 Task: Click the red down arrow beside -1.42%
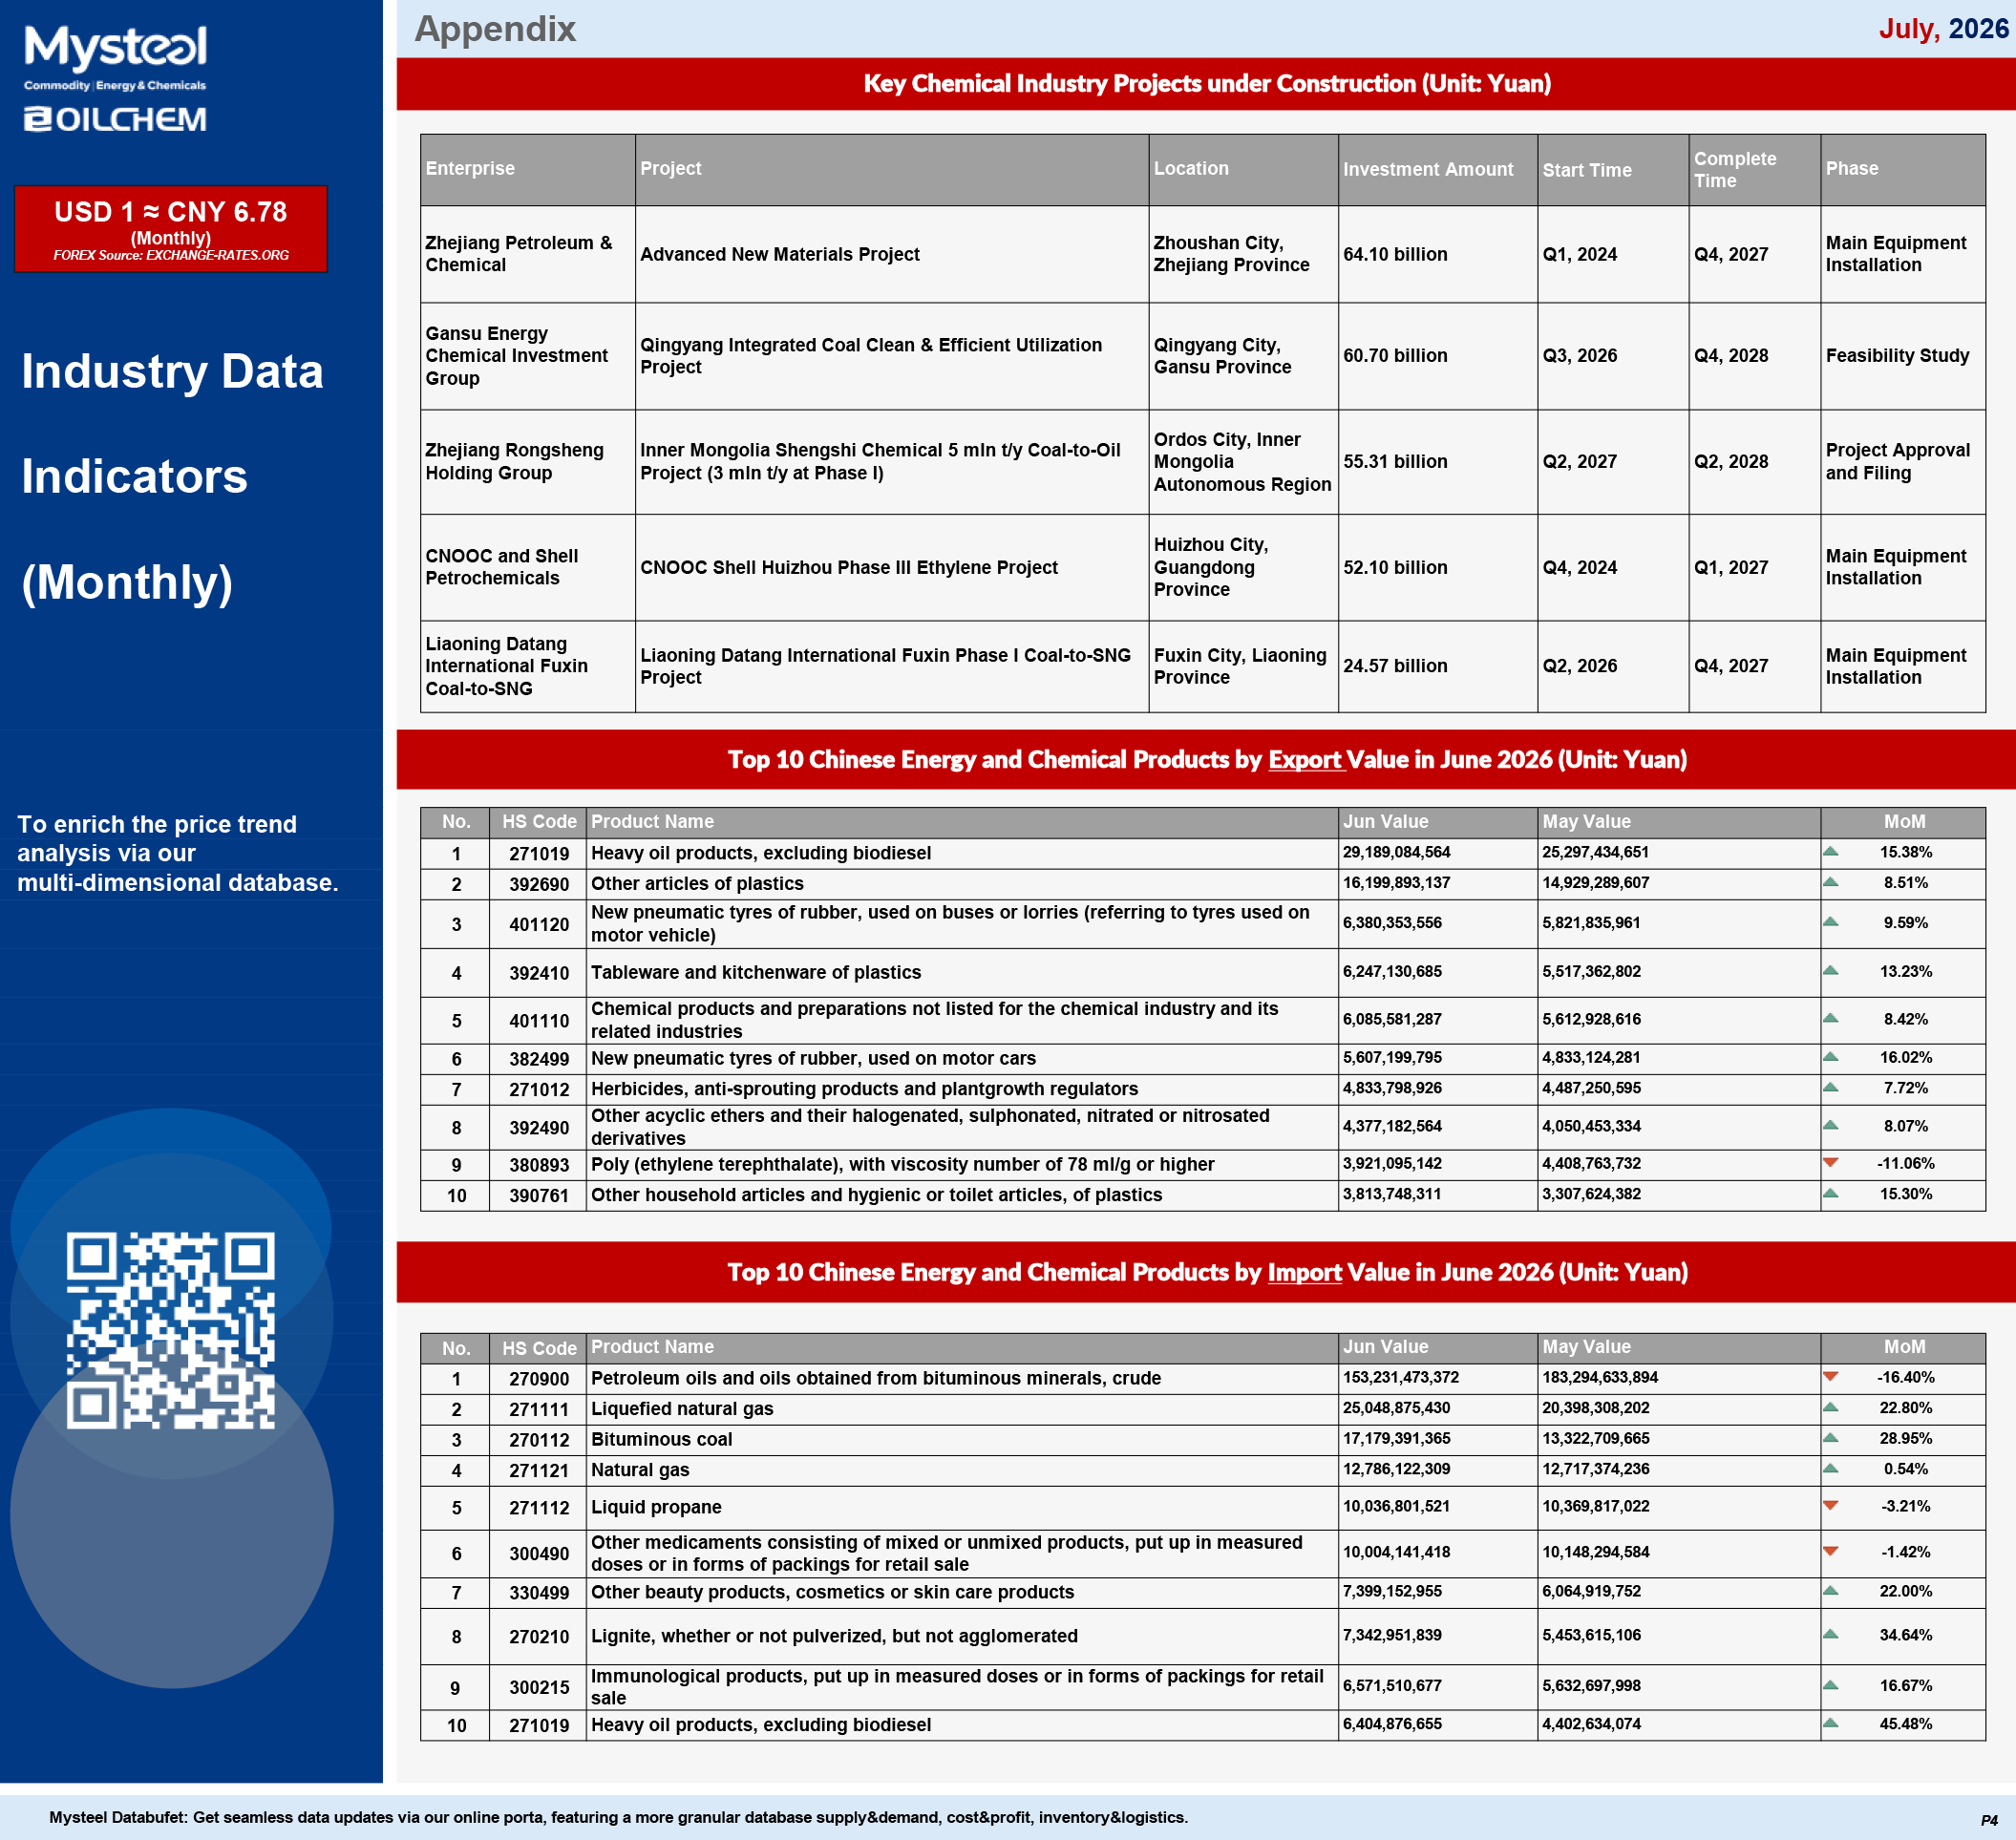1830,1551
